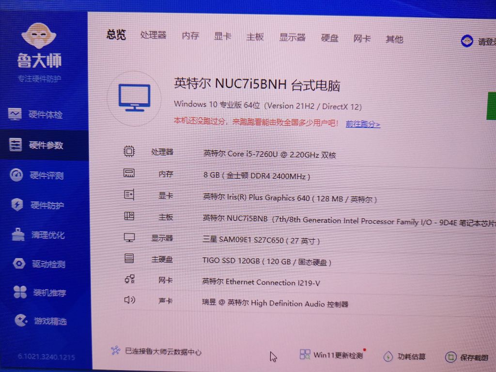Click the 保存截图 screenshot icon
Screen dimensions: 496x372
pyautogui.click(x=451, y=357)
